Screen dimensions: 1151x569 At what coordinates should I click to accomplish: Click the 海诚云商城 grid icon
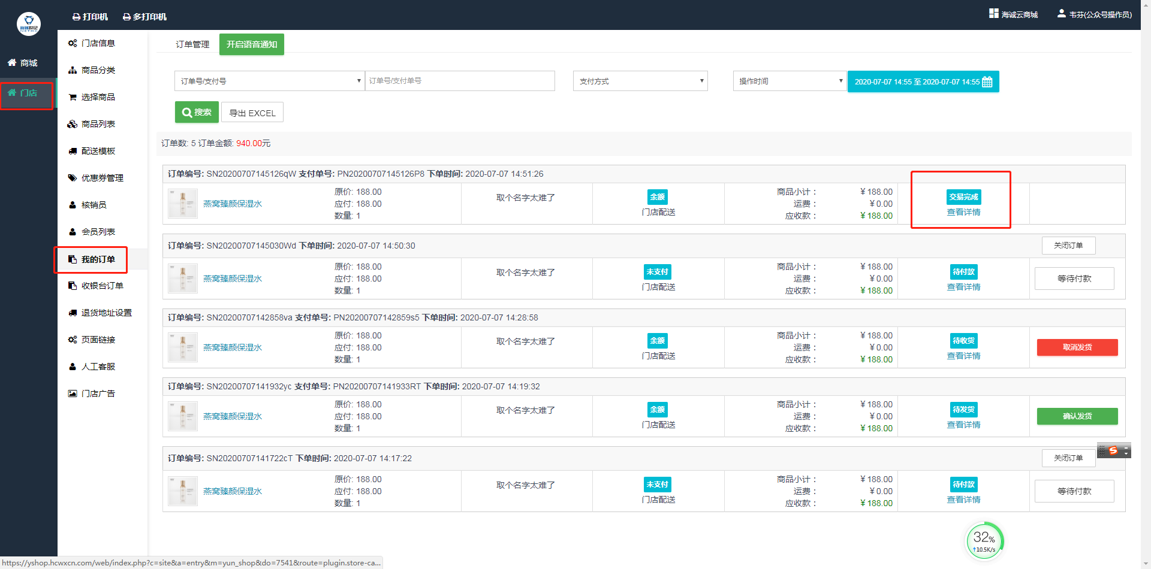tap(994, 13)
